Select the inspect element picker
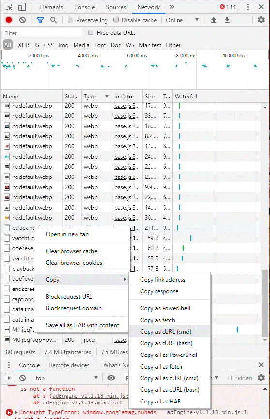 [9, 7]
